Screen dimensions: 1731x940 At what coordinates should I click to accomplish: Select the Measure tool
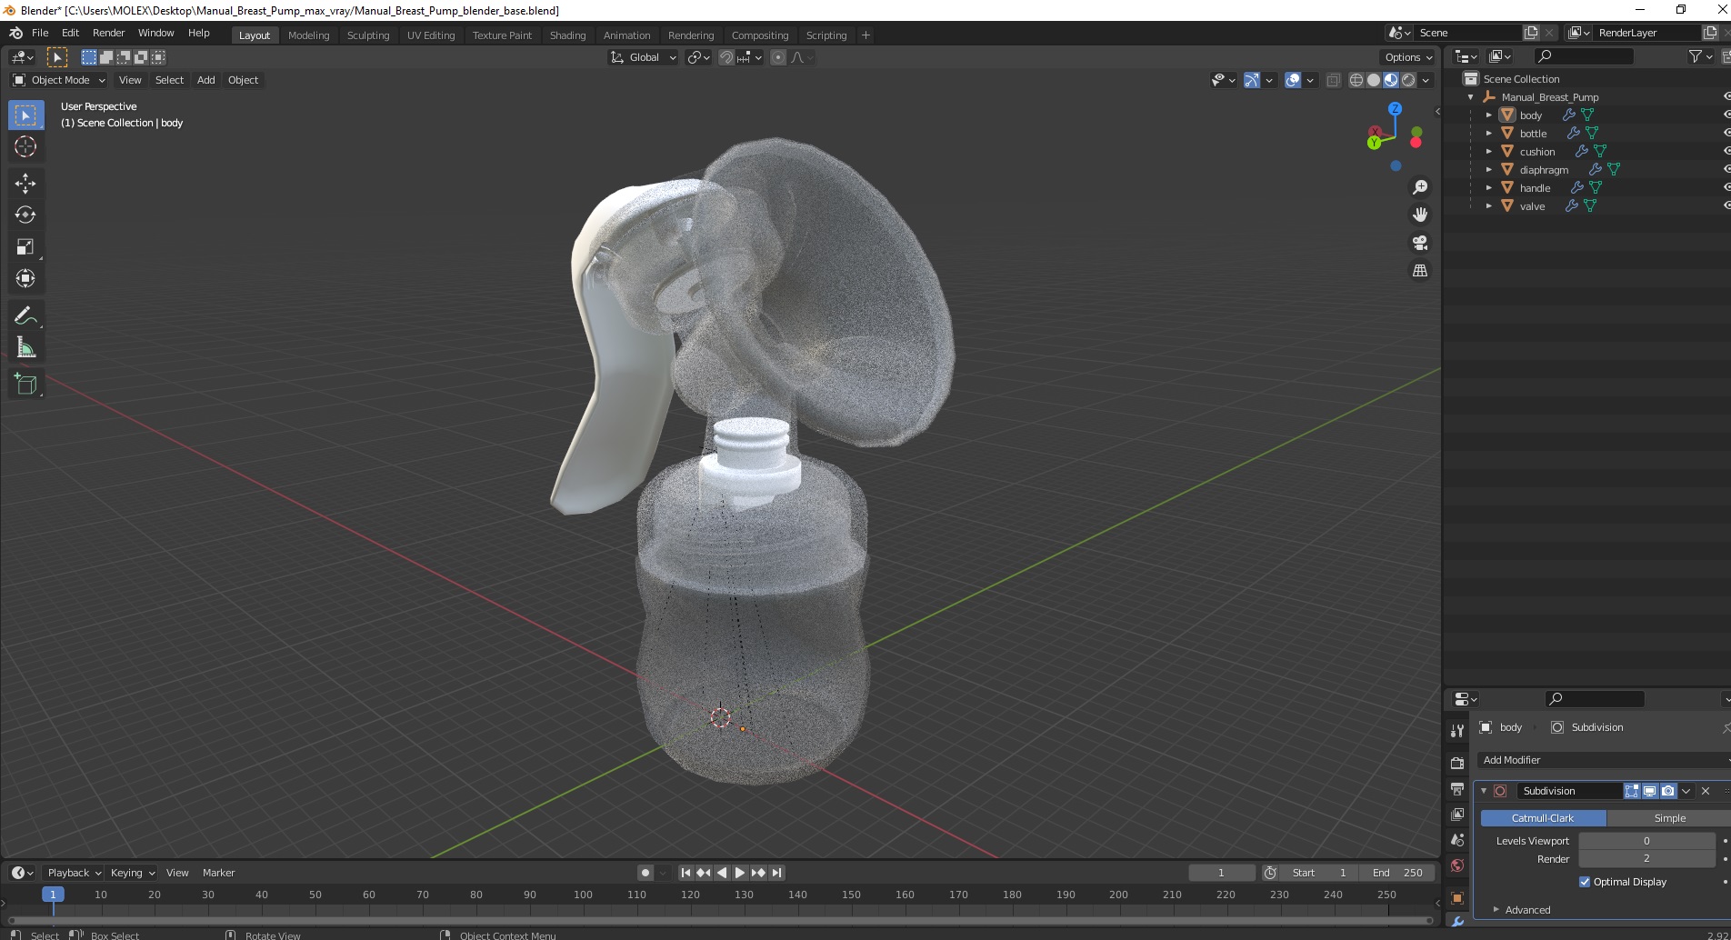[25, 347]
